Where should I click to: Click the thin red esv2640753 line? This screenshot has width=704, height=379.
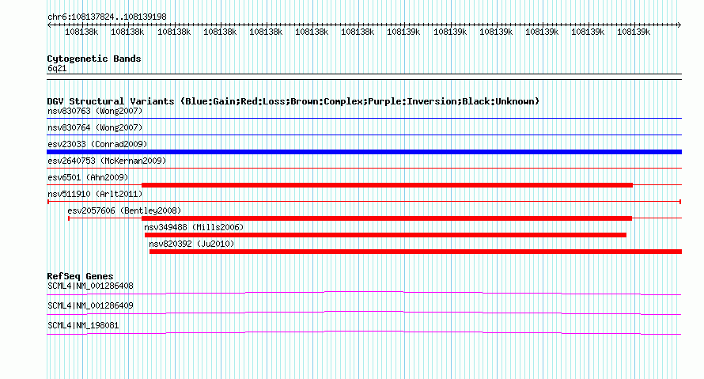pos(364,169)
